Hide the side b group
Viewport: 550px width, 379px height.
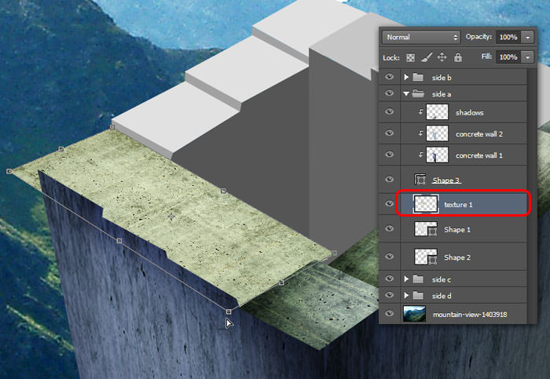(390, 77)
